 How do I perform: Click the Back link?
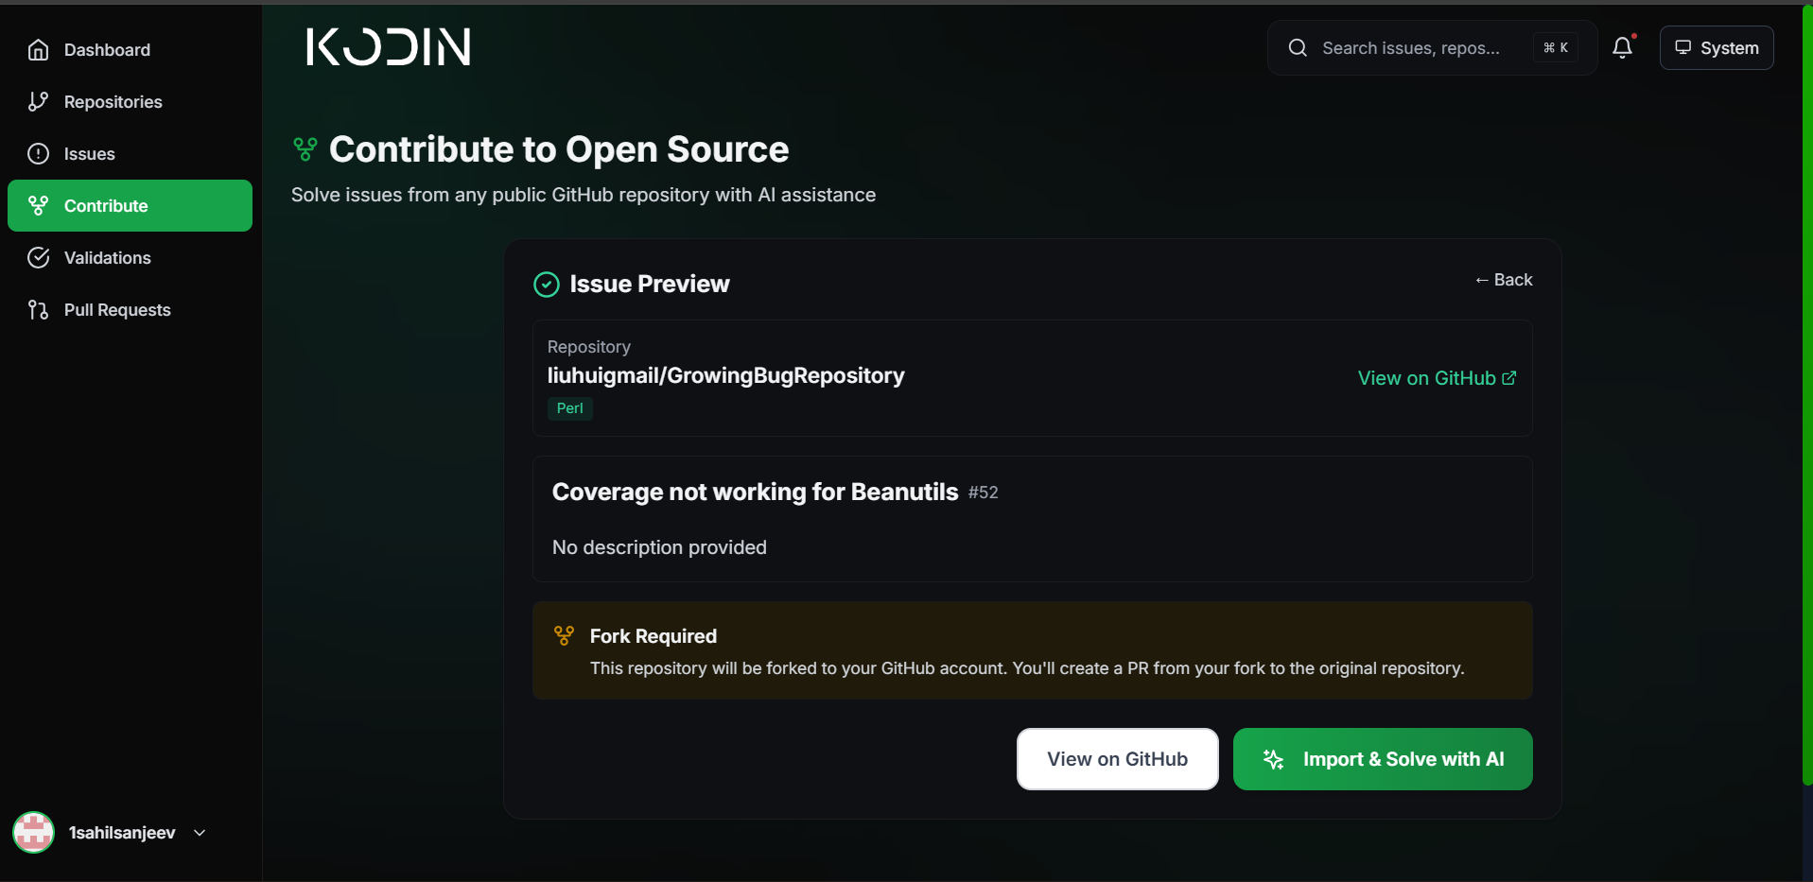pos(1504,280)
